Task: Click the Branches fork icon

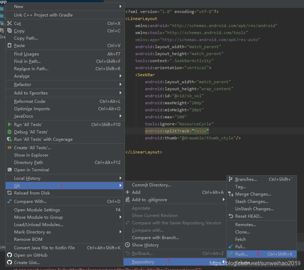Action: pyautogui.click(x=231, y=179)
